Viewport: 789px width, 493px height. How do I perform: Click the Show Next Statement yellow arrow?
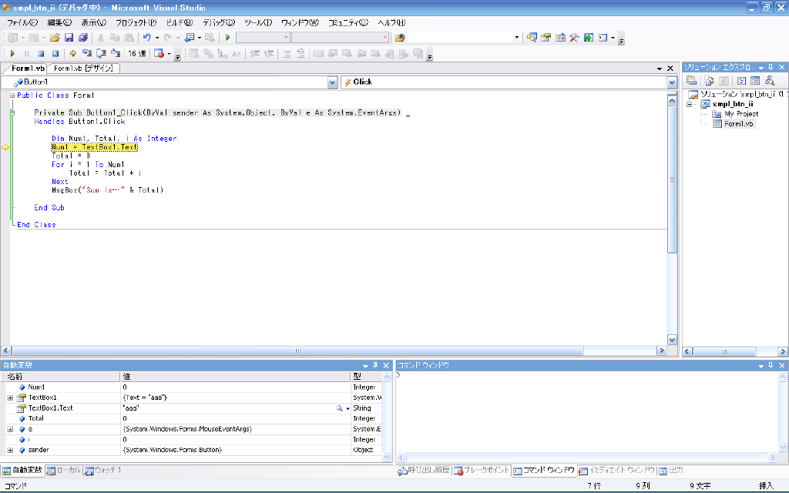click(73, 53)
